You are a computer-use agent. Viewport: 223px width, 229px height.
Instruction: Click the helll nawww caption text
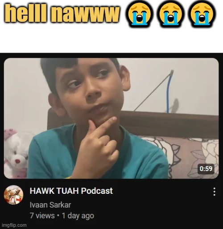pyautogui.click(x=62, y=14)
